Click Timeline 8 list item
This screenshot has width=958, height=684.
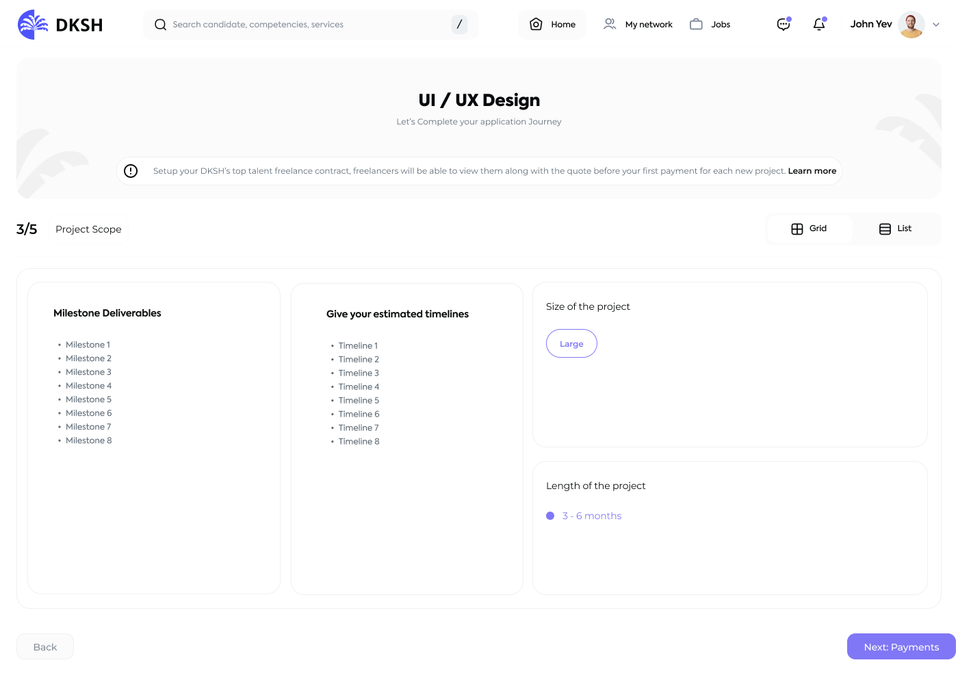click(359, 441)
